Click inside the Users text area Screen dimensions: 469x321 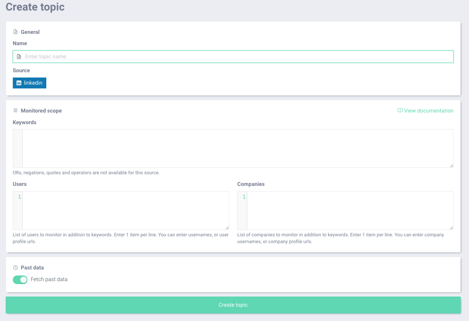point(125,210)
